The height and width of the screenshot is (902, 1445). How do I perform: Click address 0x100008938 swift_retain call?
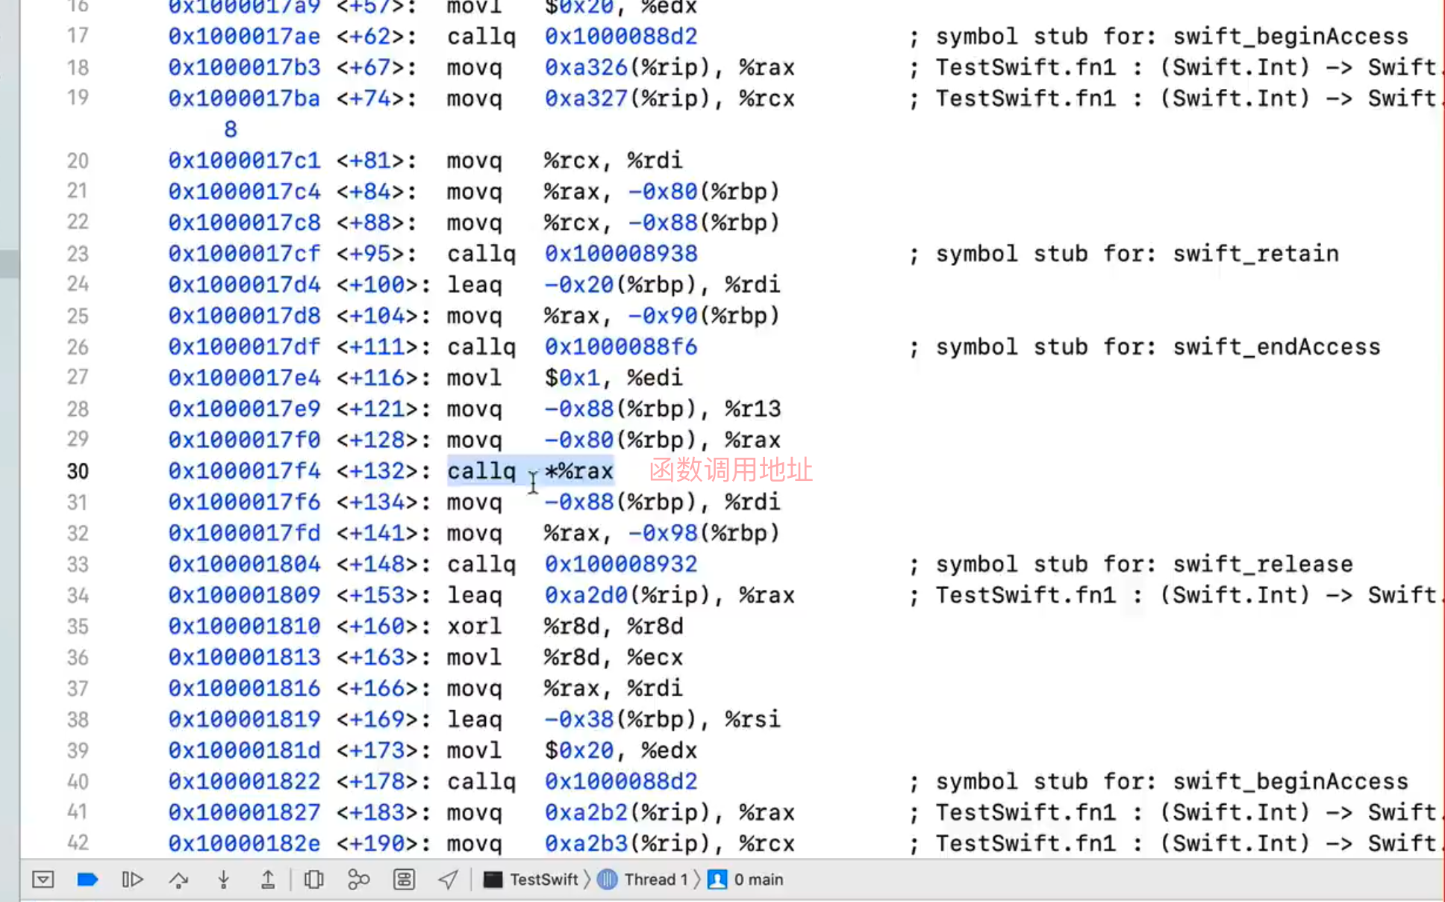(620, 254)
